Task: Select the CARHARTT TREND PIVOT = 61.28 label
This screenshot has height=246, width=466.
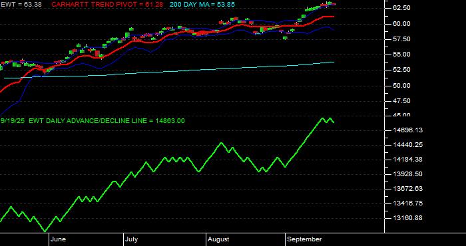Action: [x=107, y=5]
